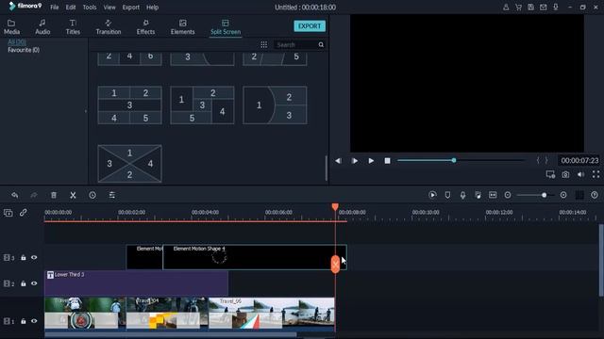Stop the preview playback
Viewport: 604px width, 339px height.
[x=388, y=161]
